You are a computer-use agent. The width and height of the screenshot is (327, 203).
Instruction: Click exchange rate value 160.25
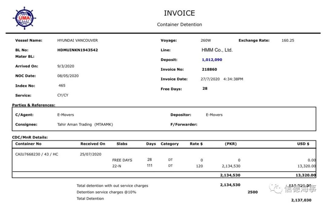point(288,40)
